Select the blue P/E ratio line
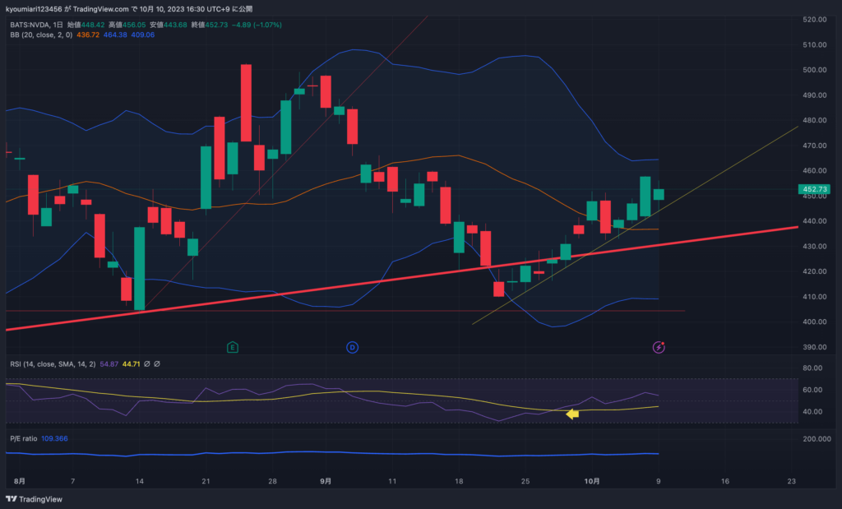The width and height of the screenshot is (842, 509). click(332, 454)
